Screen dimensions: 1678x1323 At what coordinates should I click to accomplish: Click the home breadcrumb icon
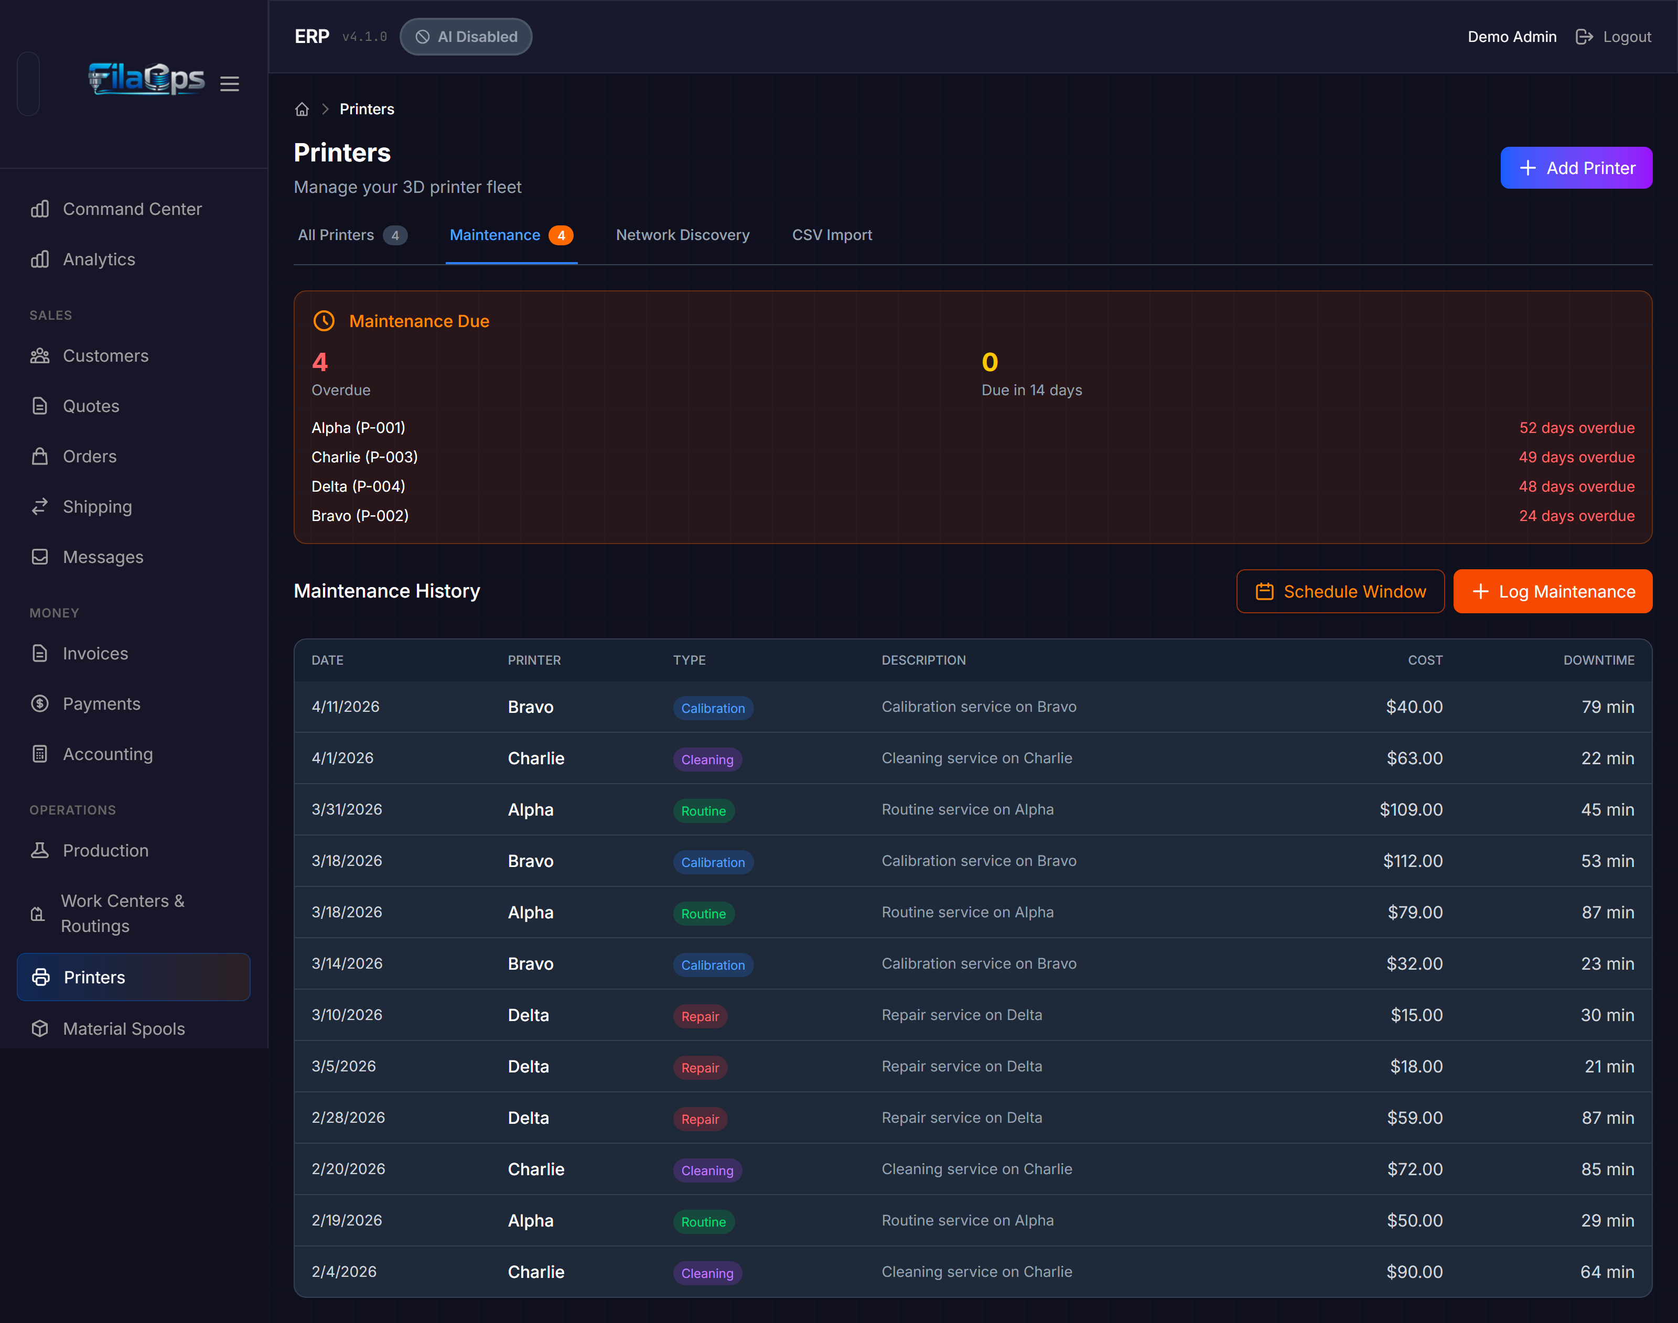pyautogui.click(x=302, y=109)
